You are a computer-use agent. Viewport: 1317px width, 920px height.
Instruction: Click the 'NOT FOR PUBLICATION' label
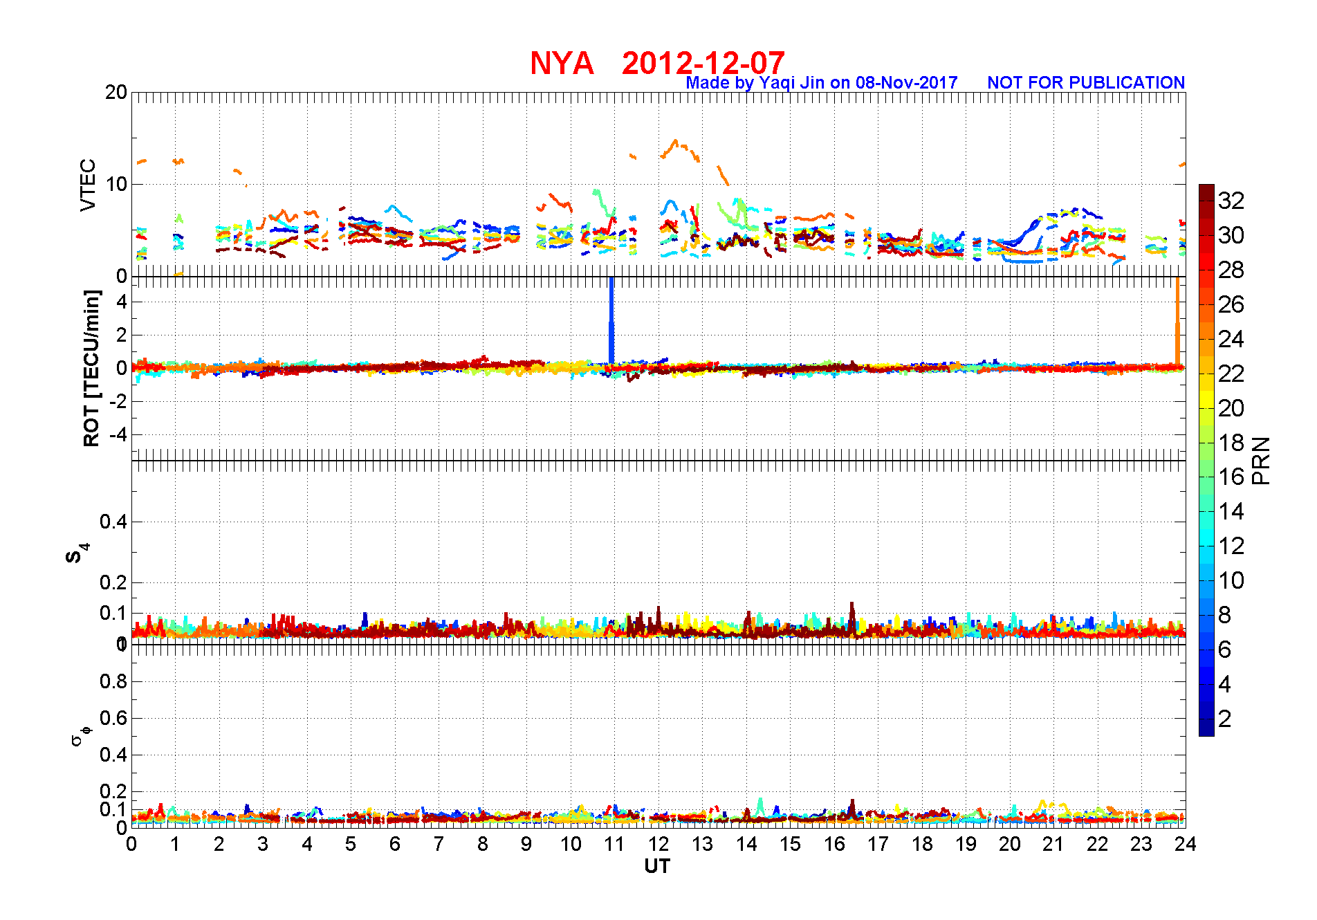point(1086,83)
